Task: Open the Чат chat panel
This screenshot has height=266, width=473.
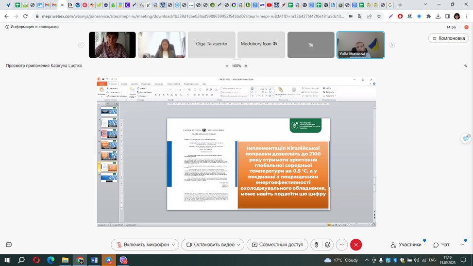Action: 441,245
